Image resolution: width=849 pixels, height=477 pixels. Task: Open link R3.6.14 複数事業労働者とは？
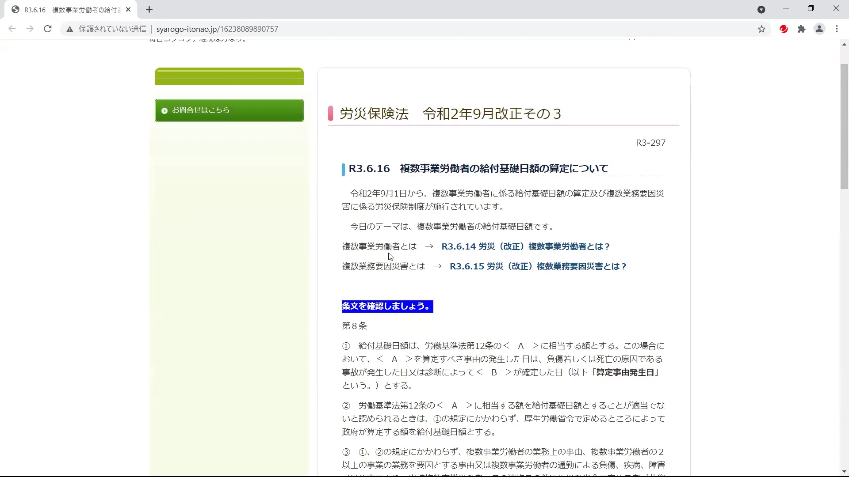click(x=525, y=246)
